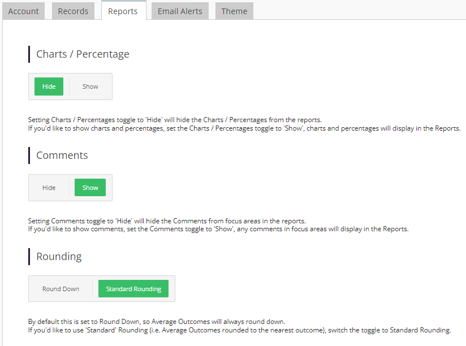Enable Show on the Comments toggle
Viewport: 466px width, 346px height.
pos(90,188)
